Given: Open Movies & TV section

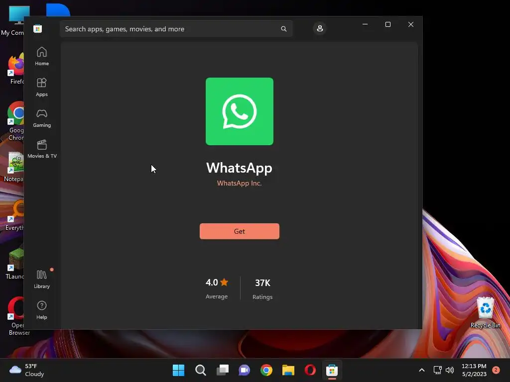Looking at the screenshot, I should 42,149.
